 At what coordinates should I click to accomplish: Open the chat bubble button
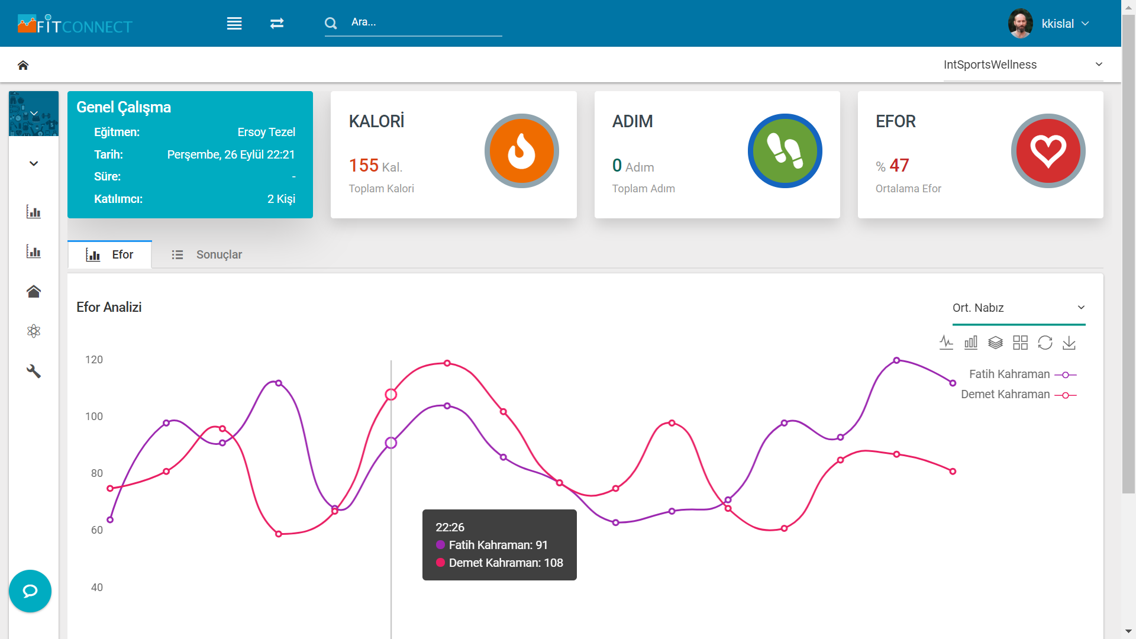[x=30, y=590]
